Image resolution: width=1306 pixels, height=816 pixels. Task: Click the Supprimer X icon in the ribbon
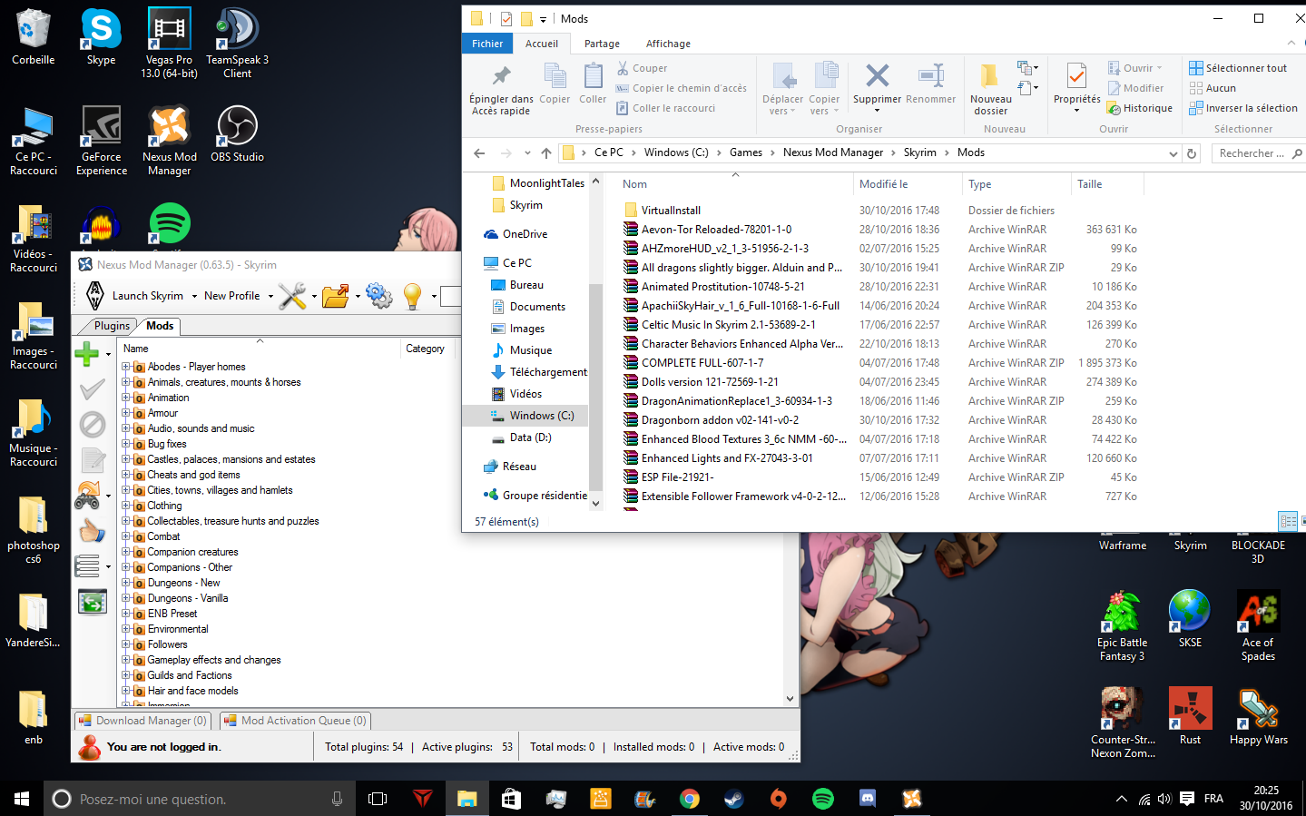(877, 75)
